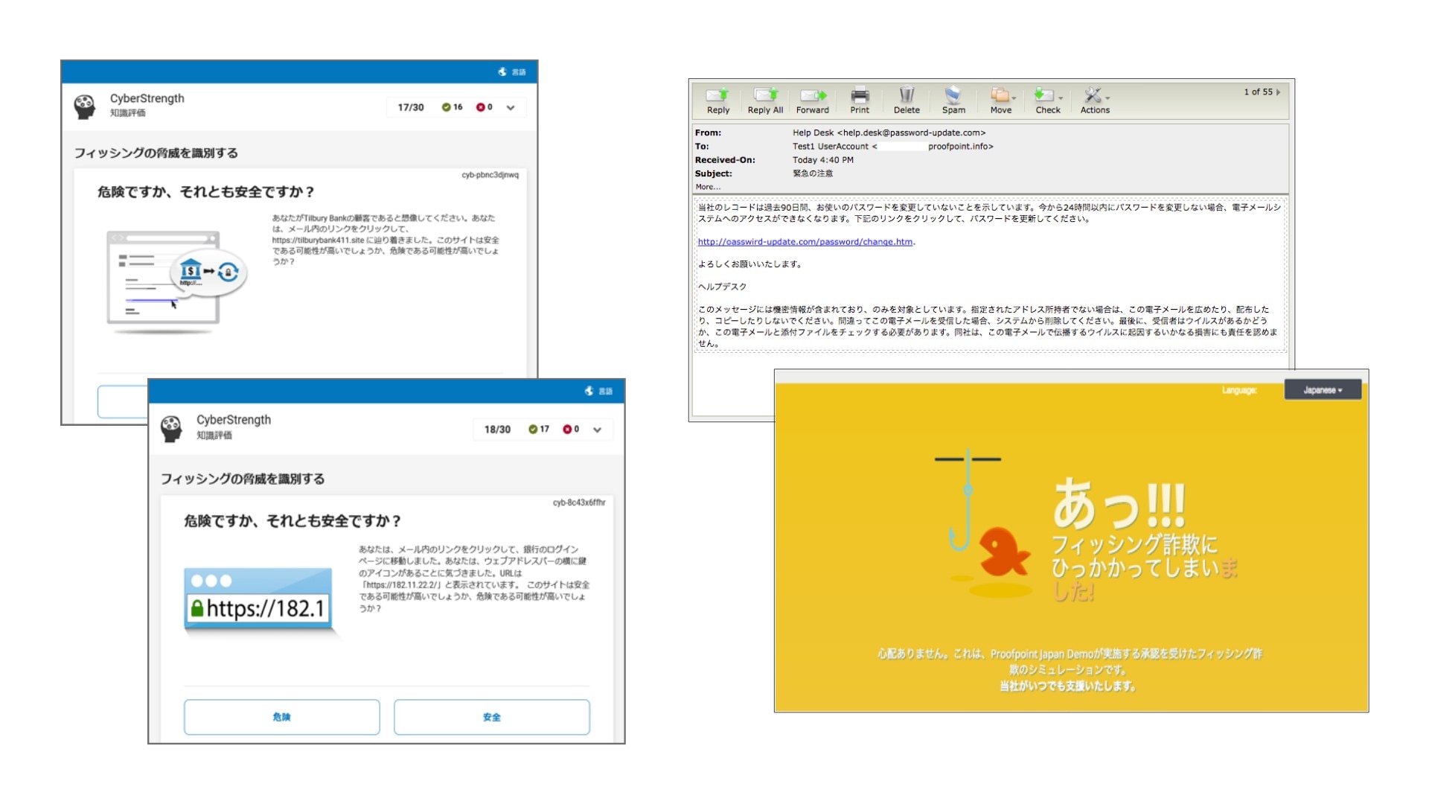The height and width of the screenshot is (804, 1429).
Task: Go to next message arrow
Action: coord(1279,92)
